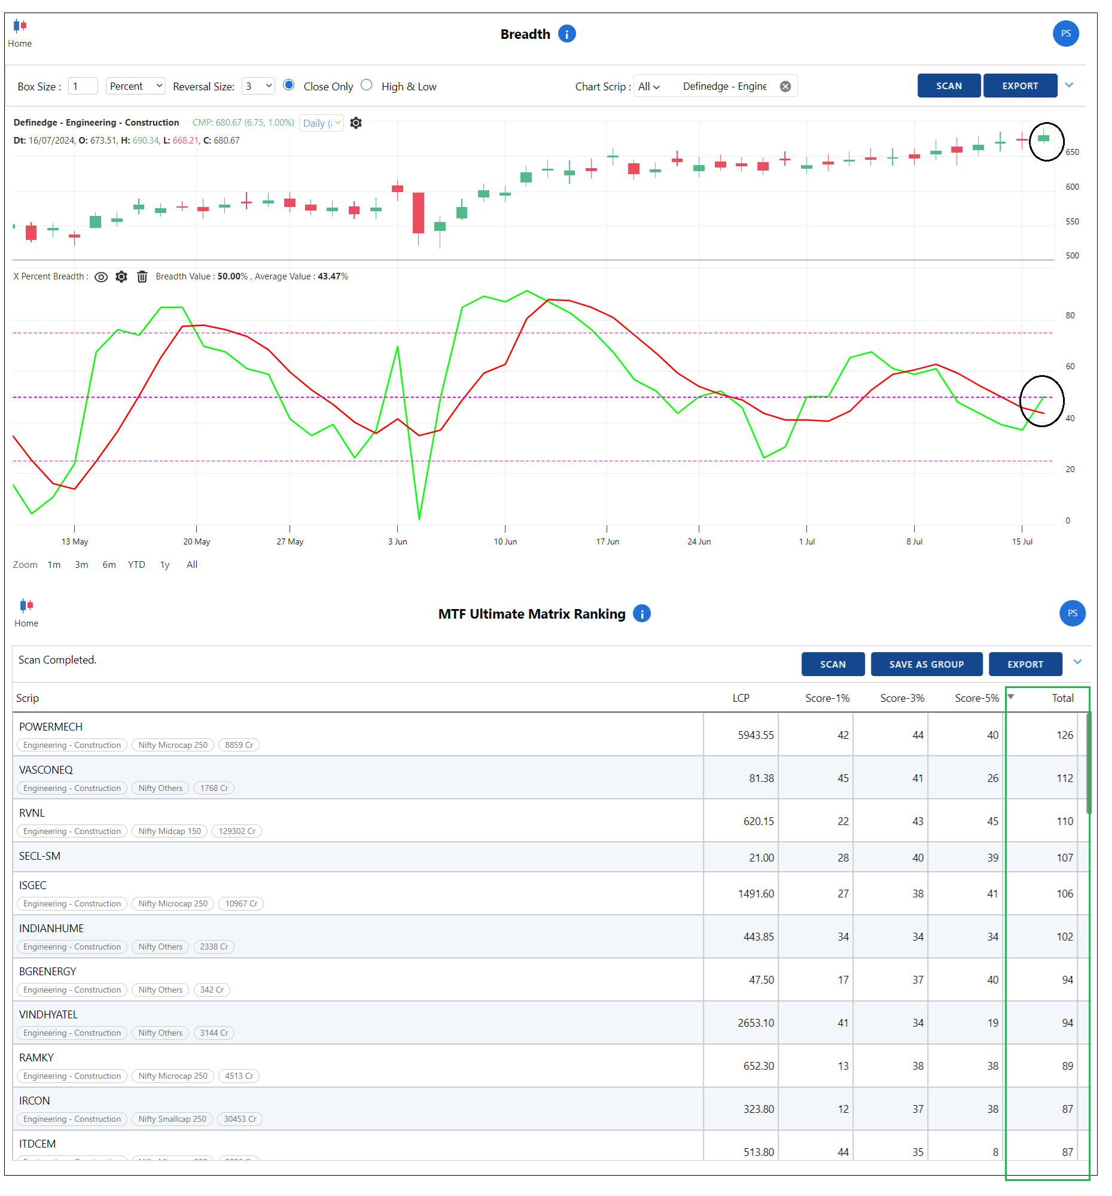Click 8859 Cr market cap tag
Screen dimensions: 1112x1196
[x=239, y=745]
